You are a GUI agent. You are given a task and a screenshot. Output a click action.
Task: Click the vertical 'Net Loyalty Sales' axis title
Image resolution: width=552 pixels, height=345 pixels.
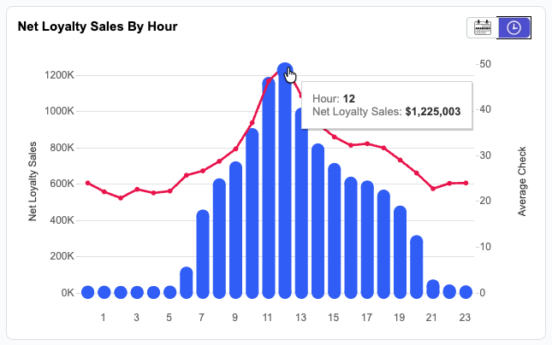point(33,181)
